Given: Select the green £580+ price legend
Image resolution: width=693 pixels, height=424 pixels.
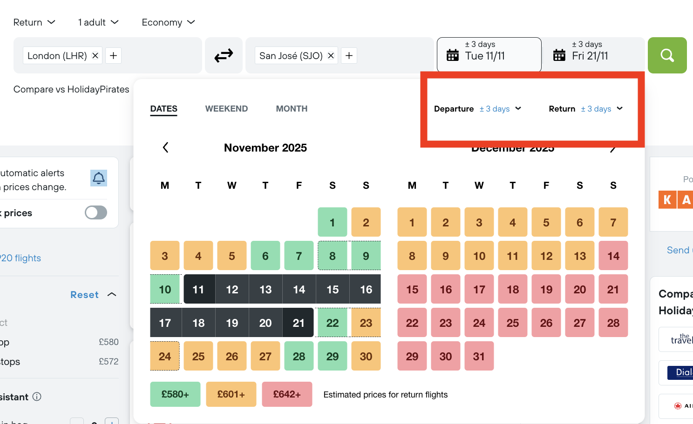Looking at the screenshot, I should coord(175,394).
